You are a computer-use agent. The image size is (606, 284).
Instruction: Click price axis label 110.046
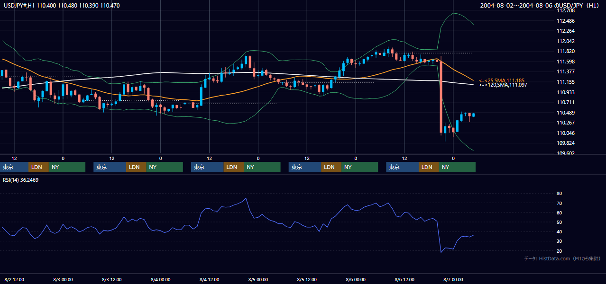point(566,133)
